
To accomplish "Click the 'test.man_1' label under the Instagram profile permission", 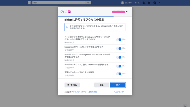I will pyautogui.click(x=69, y=42).
